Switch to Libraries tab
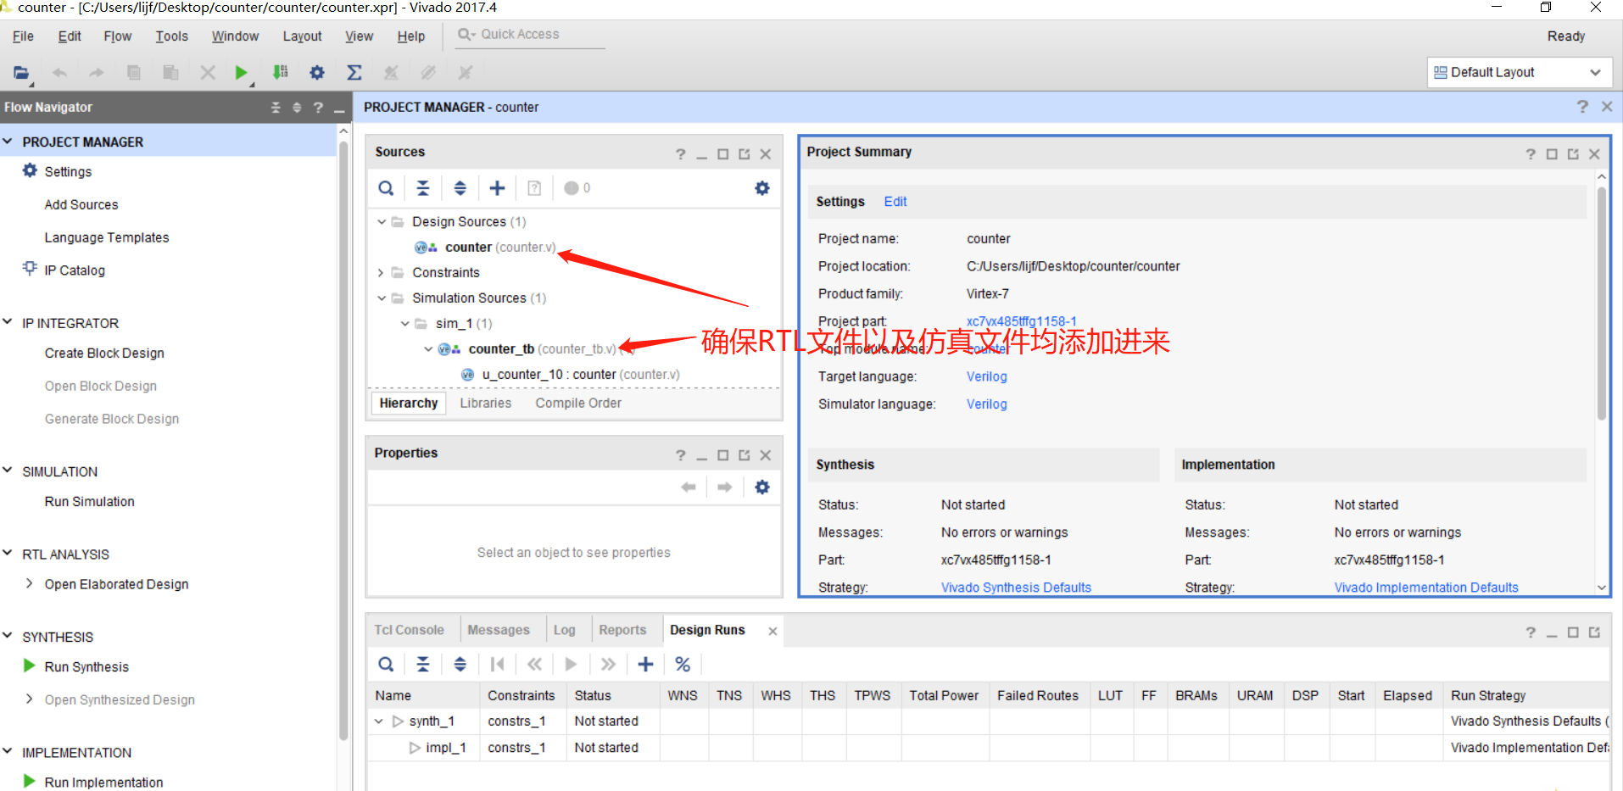 coord(486,404)
